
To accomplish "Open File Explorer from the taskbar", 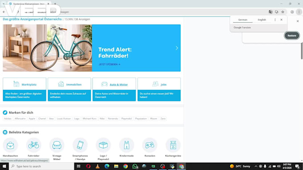I will click(116, 166).
